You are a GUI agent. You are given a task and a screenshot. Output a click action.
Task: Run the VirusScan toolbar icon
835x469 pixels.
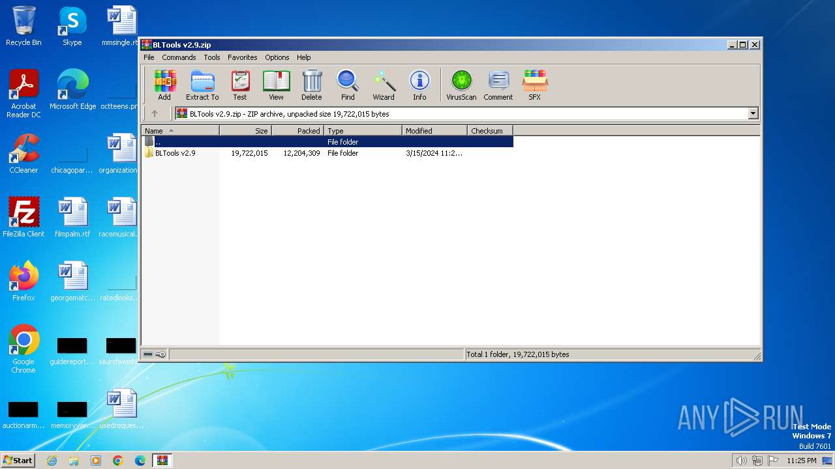pos(461,85)
